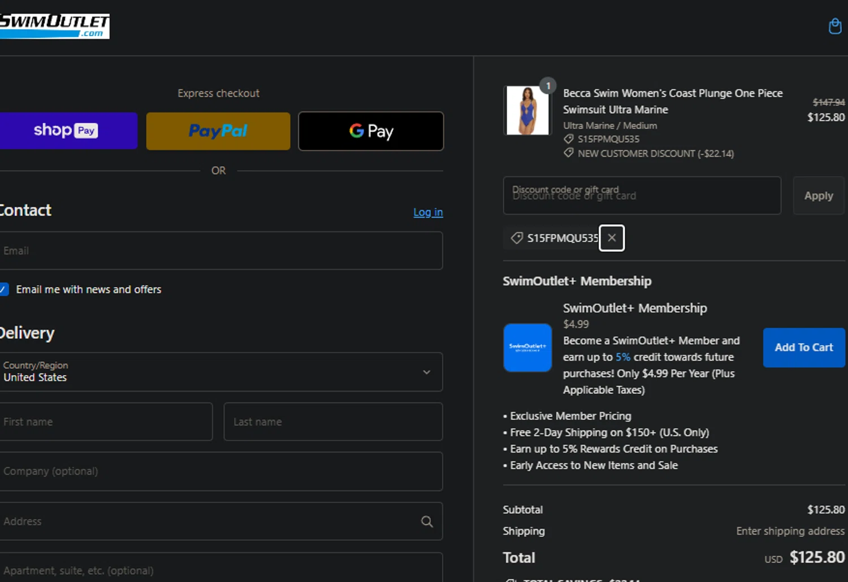Click the Discount code or gift card field
The image size is (848, 582).
(x=642, y=196)
